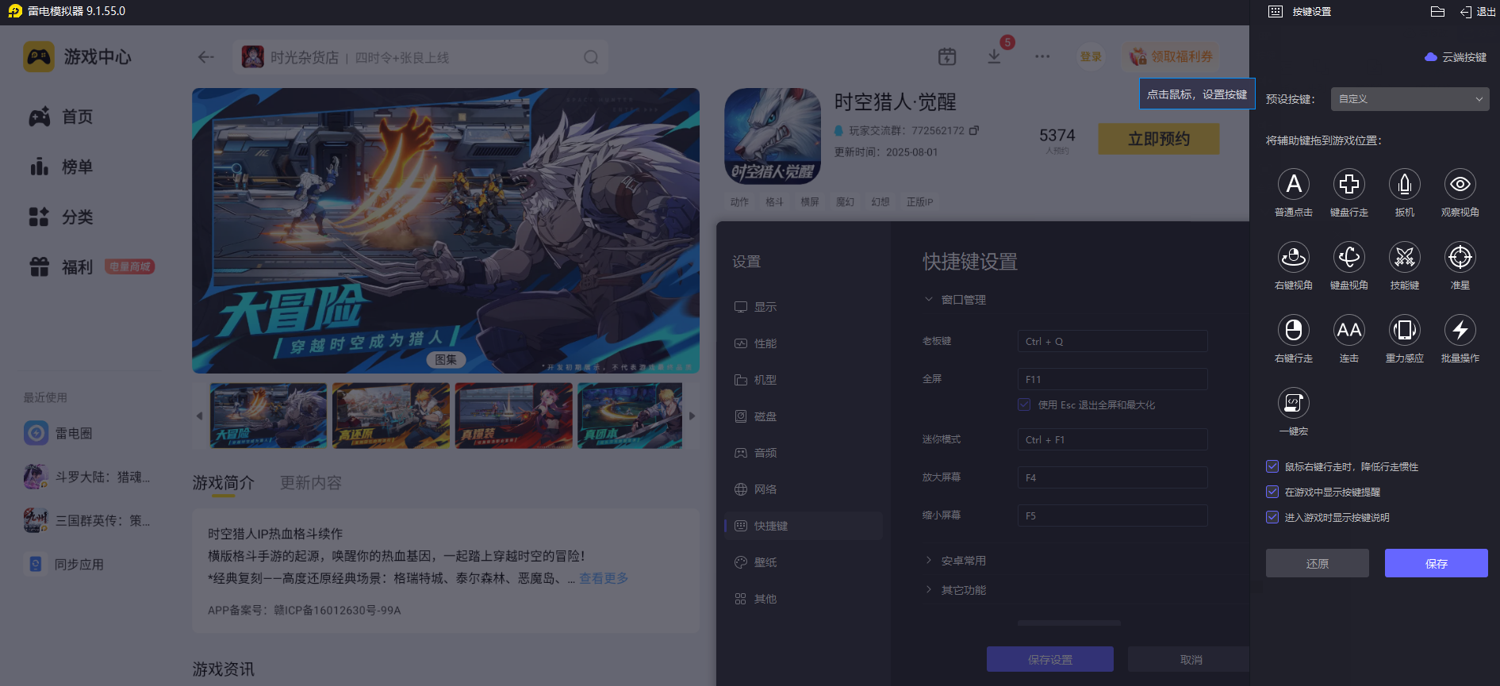Click 还原 to reset key mapping
The width and height of the screenshot is (1500, 686).
[x=1318, y=563]
